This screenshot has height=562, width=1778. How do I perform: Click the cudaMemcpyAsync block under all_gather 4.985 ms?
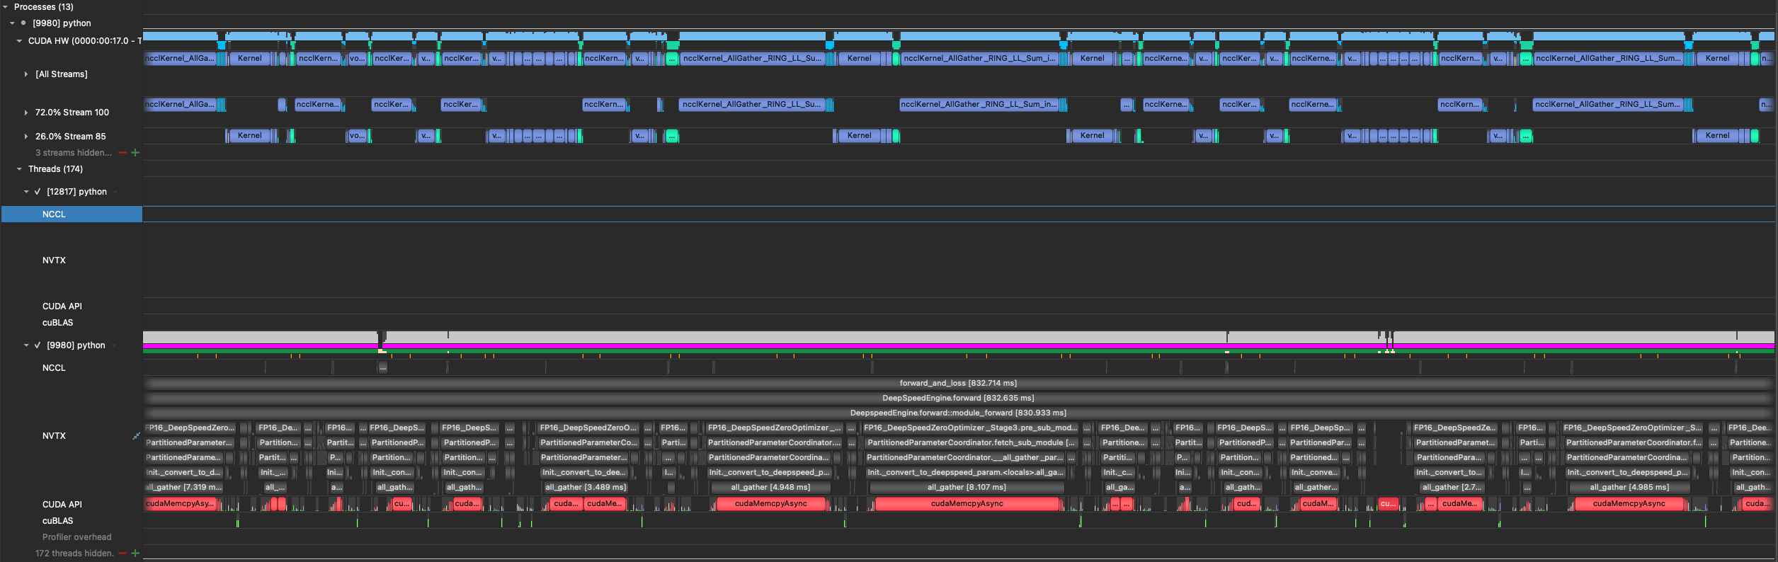(1629, 504)
